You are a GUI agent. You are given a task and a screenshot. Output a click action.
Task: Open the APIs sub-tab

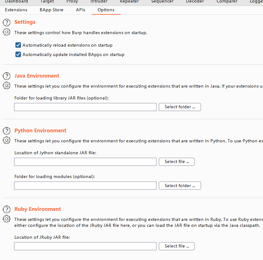[81, 10]
